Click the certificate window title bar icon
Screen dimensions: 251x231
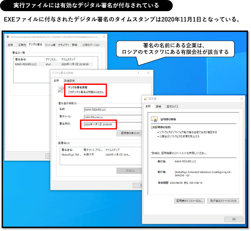pos(145,98)
